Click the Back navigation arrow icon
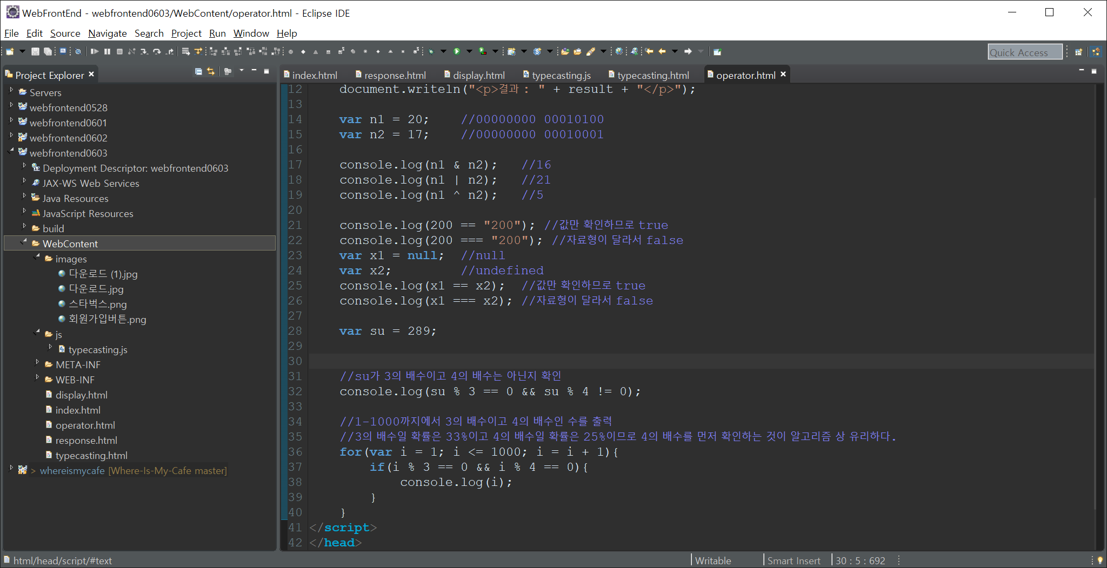Viewport: 1107px width, 568px height. pyautogui.click(x=662, y=52)
